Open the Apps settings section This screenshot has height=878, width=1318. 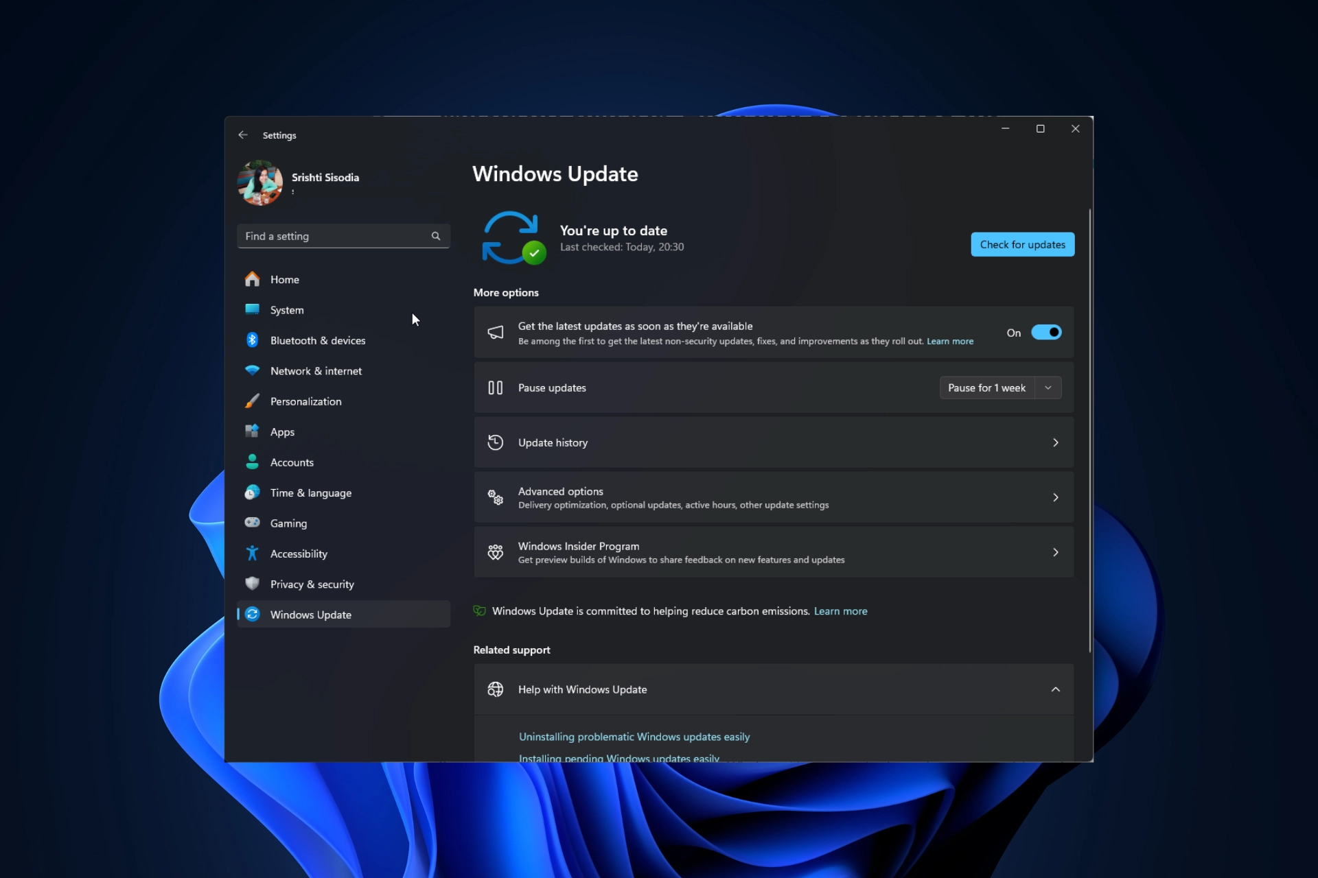(282, 431)
